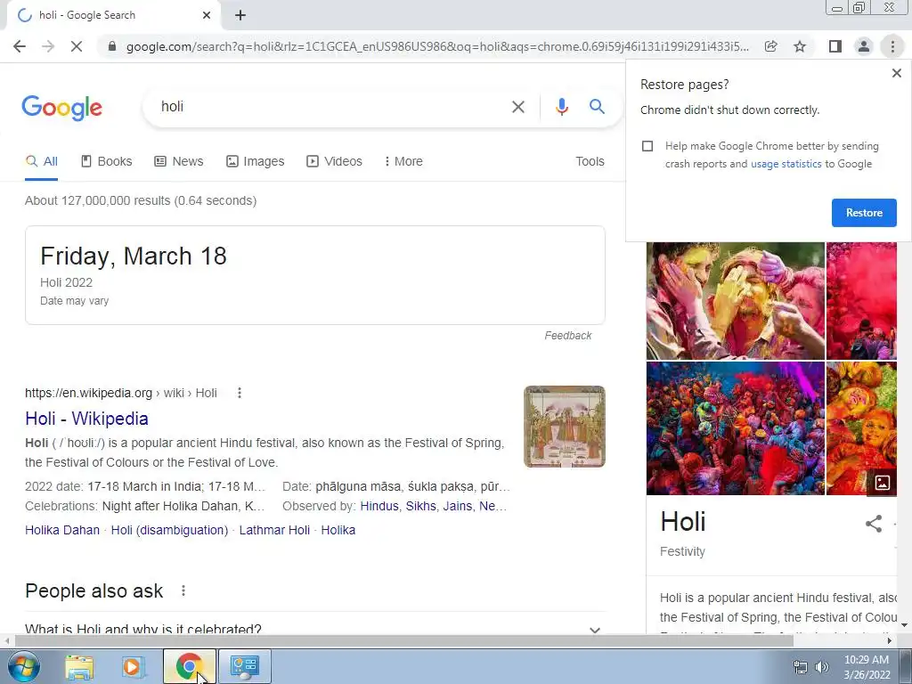This screenshot has height=684, width=912.
Task: Close the 'holi - Google Search' tab
Action: (207, 15)
